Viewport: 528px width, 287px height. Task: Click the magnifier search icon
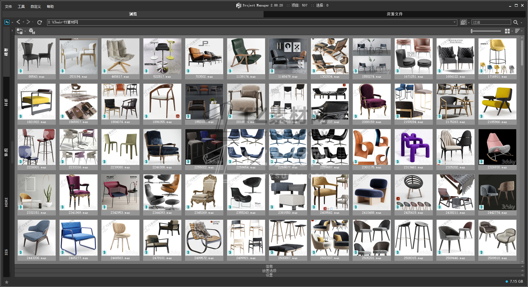516,22
